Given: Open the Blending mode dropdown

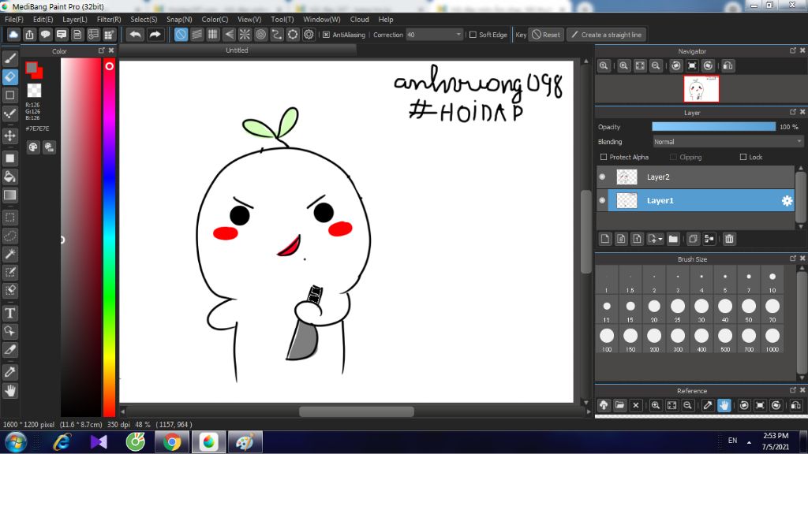Looking at the screenshot, I should coord(728,142).
